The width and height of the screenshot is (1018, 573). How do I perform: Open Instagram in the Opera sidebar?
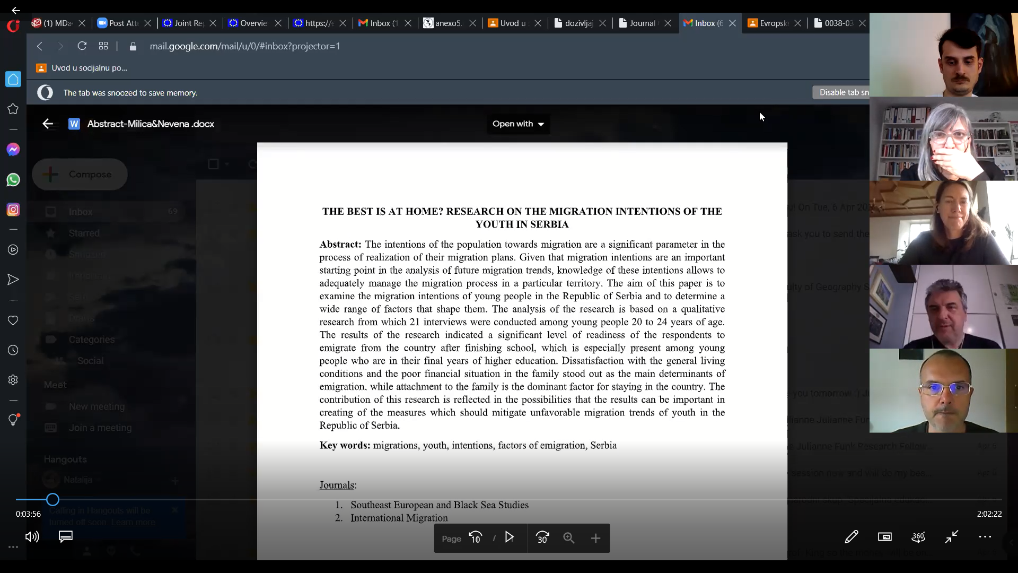[13, 210]
